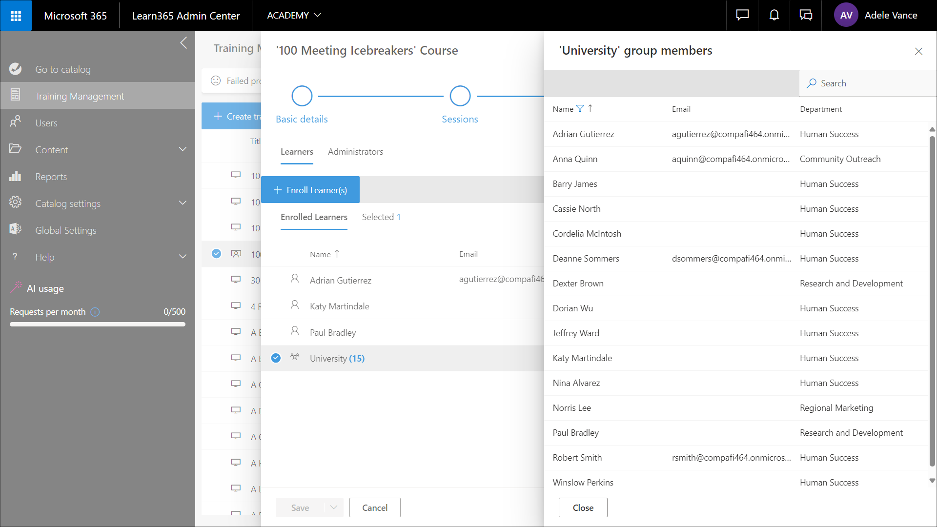937x527 pixels.
Task: Click the Reports bar chart icon
Action: click(15, 177)
